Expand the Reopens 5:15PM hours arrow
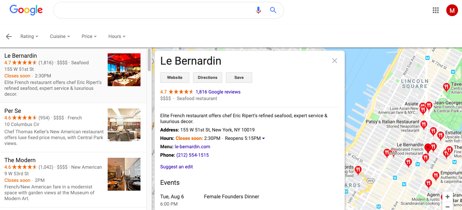The height and width of the screenshot is (210, 462). (x=263, y=138)
